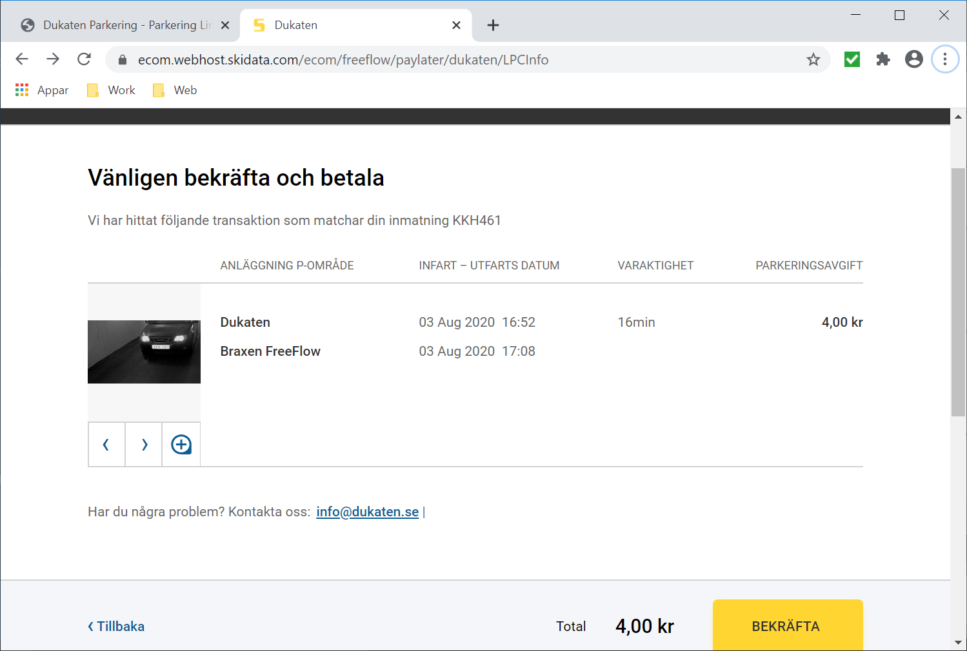Bookmark this page with the star icon

813,60
